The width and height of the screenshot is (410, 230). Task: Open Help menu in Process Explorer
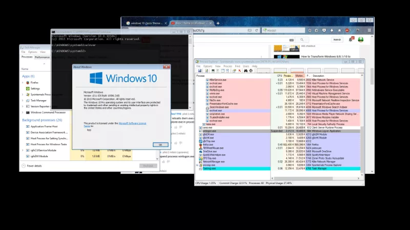coord(254,66)
